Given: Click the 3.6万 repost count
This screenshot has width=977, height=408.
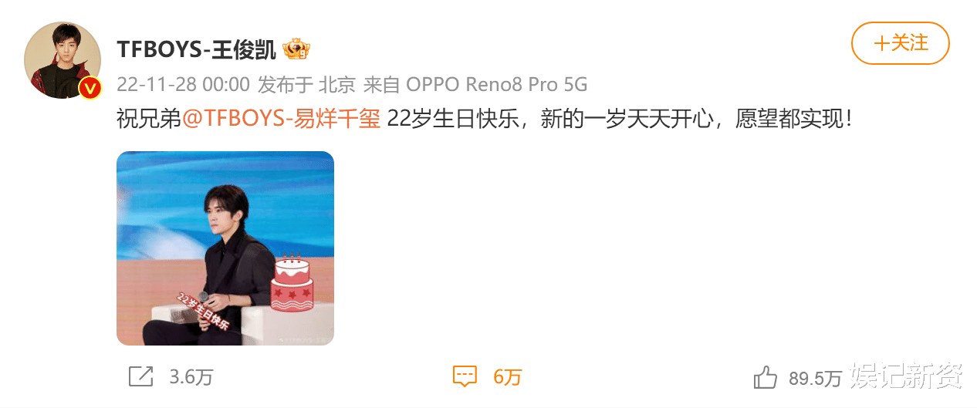Looking at the screenshot, I should 191,377.
